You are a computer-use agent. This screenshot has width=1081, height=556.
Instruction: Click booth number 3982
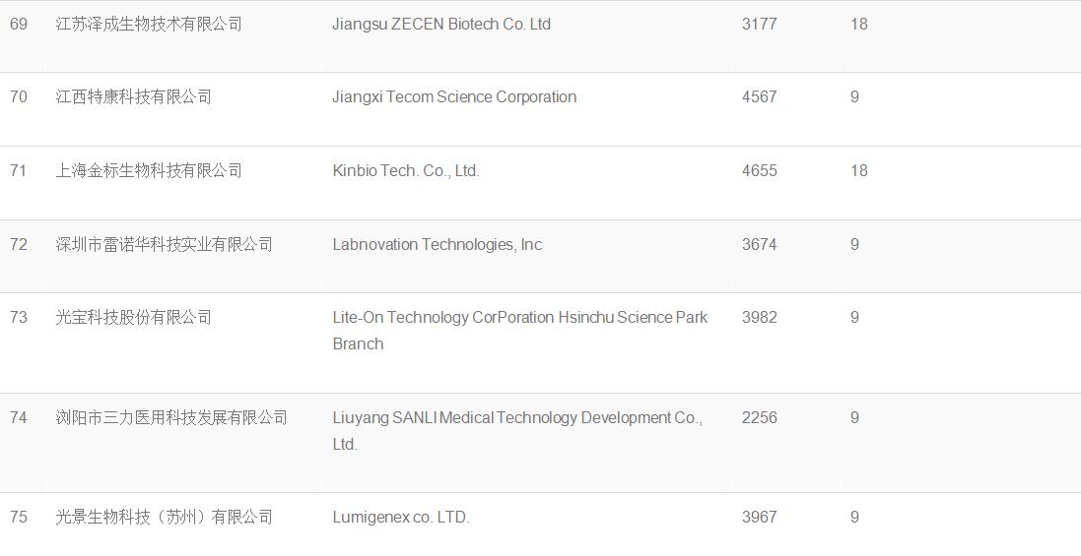coord(759,317)
